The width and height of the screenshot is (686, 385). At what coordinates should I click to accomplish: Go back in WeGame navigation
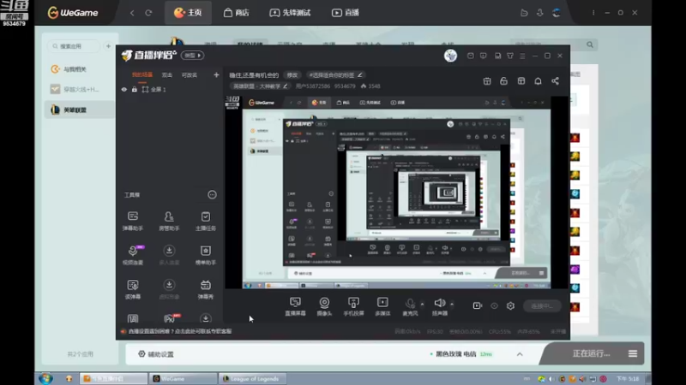(132, 13)
